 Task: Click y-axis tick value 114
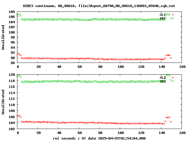(12, 93)
